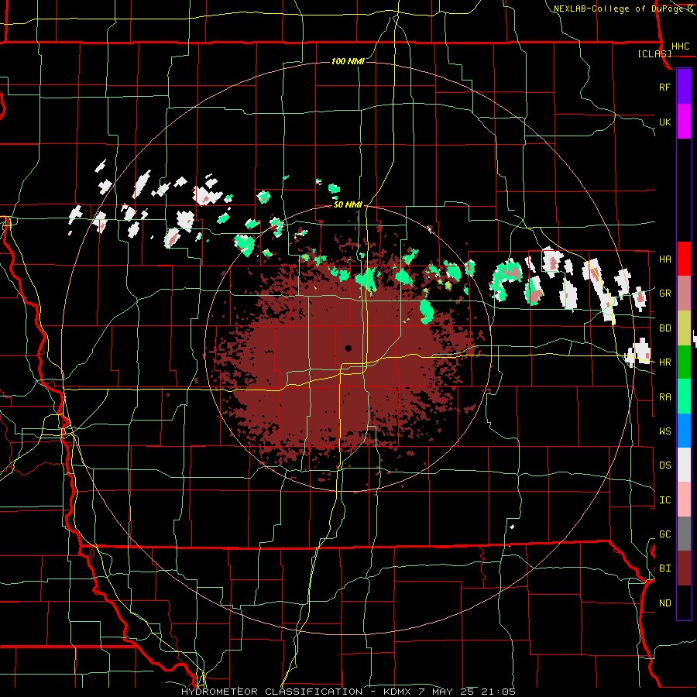
Task: Click the BD legend label text
Action: (x=664, y=328)
